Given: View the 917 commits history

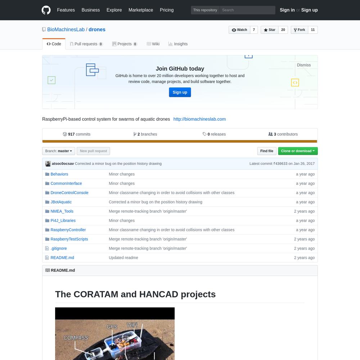Looking at the screenshot, I should pos(77,134).
